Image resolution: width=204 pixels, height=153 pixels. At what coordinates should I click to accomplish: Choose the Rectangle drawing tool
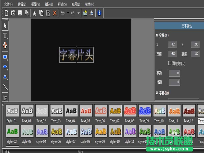(x=5, y=57)
